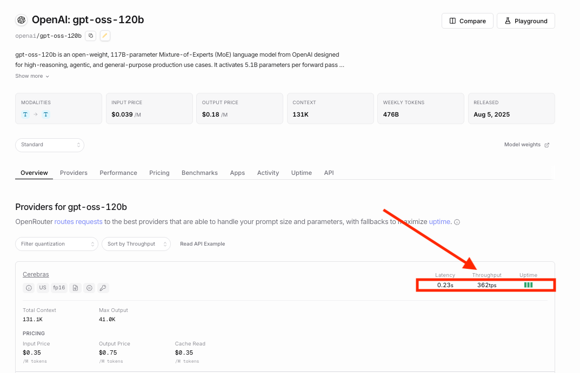
Task: Switch to the Benchmarks tab
Action: pos(200,173)
